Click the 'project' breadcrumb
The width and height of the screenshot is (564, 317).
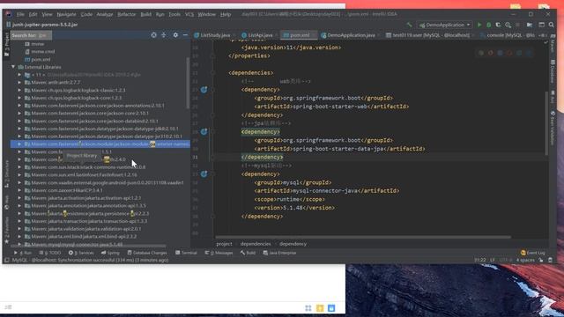pos(224,244)
